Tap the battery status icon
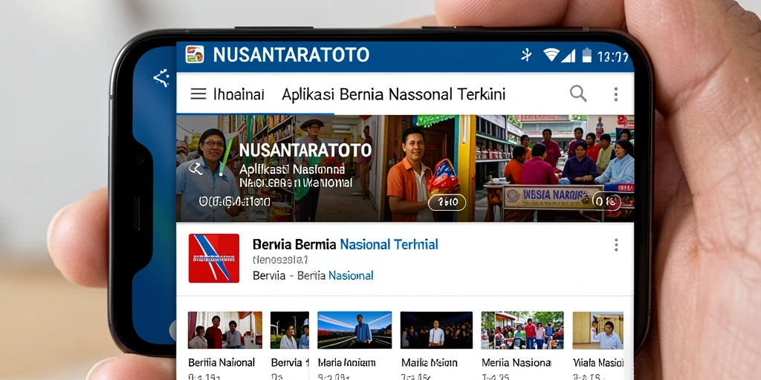This screenshot has height=380, width=761. click(x=587, y=55)
